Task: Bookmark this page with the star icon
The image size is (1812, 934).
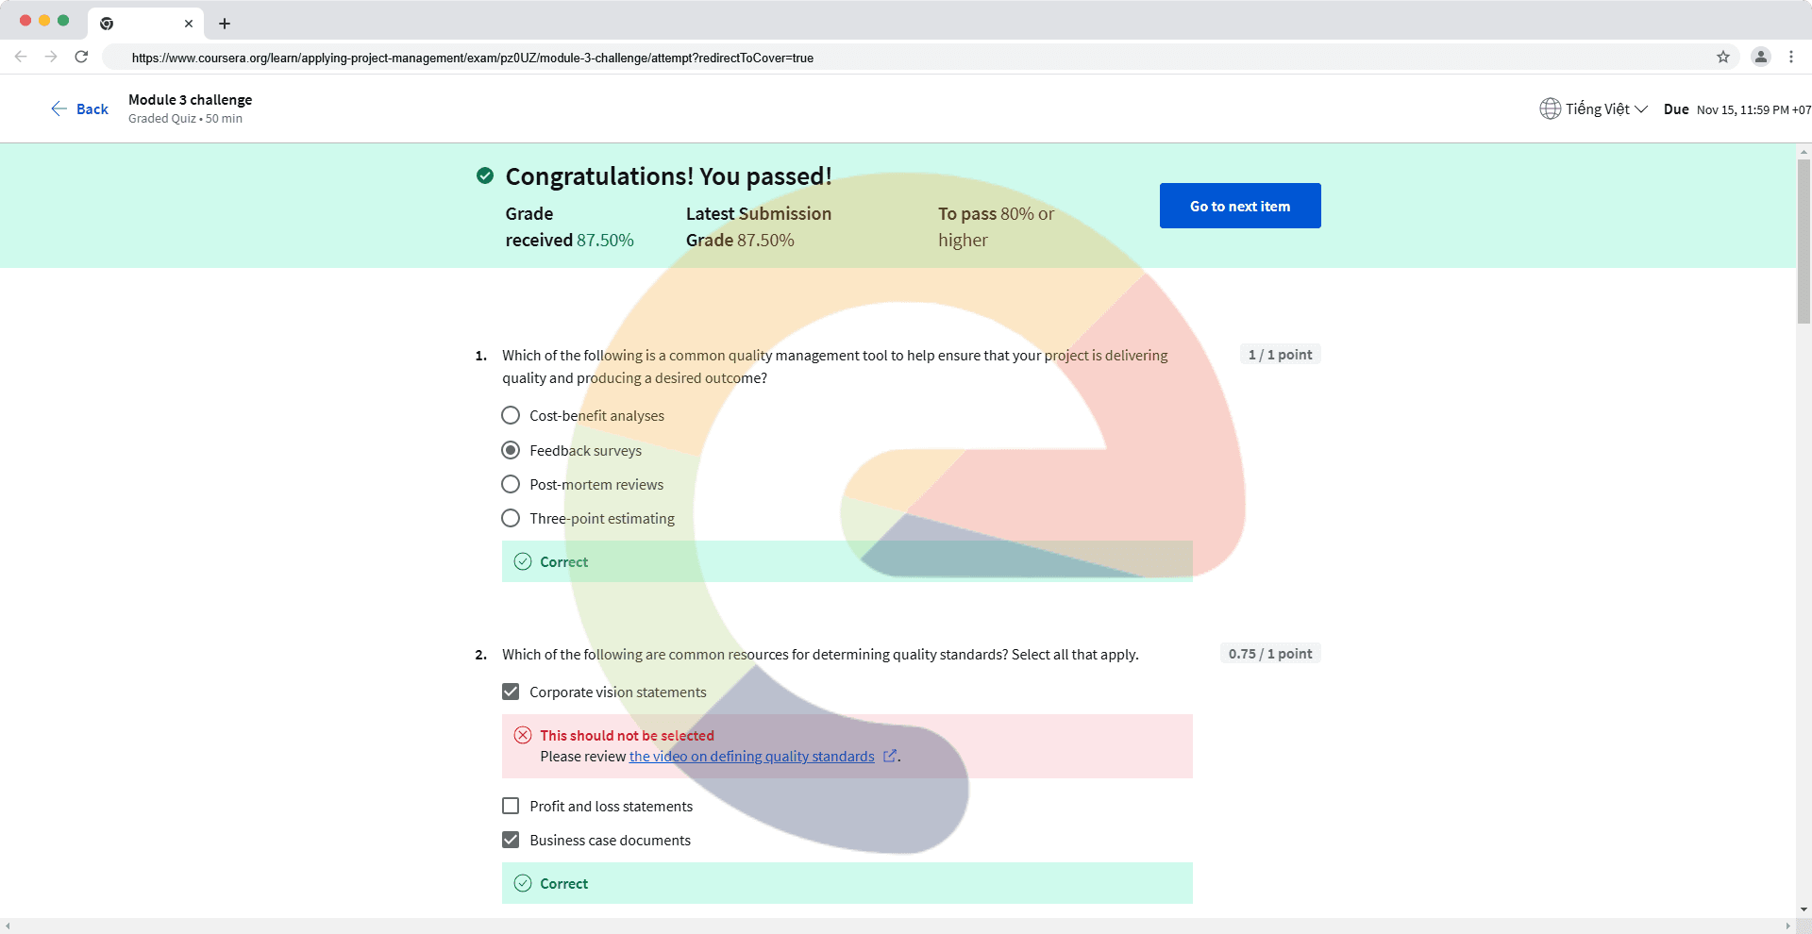Action: point(1723,57)
